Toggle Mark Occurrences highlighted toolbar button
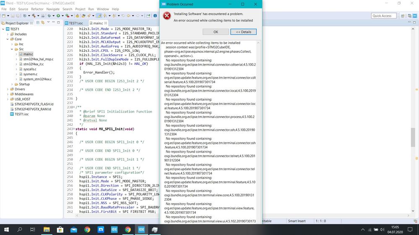The height and width of the screenshot is (235, 419). [99, 16]
